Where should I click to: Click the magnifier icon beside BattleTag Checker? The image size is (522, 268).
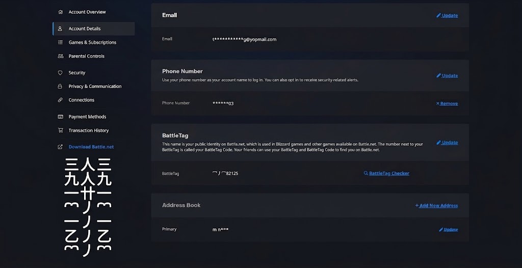click(x=366, y=173)
